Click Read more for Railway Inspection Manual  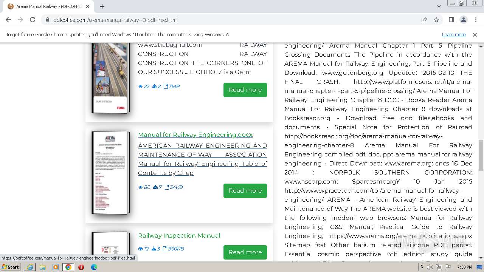pyautogui.click(x=245, y=252)
